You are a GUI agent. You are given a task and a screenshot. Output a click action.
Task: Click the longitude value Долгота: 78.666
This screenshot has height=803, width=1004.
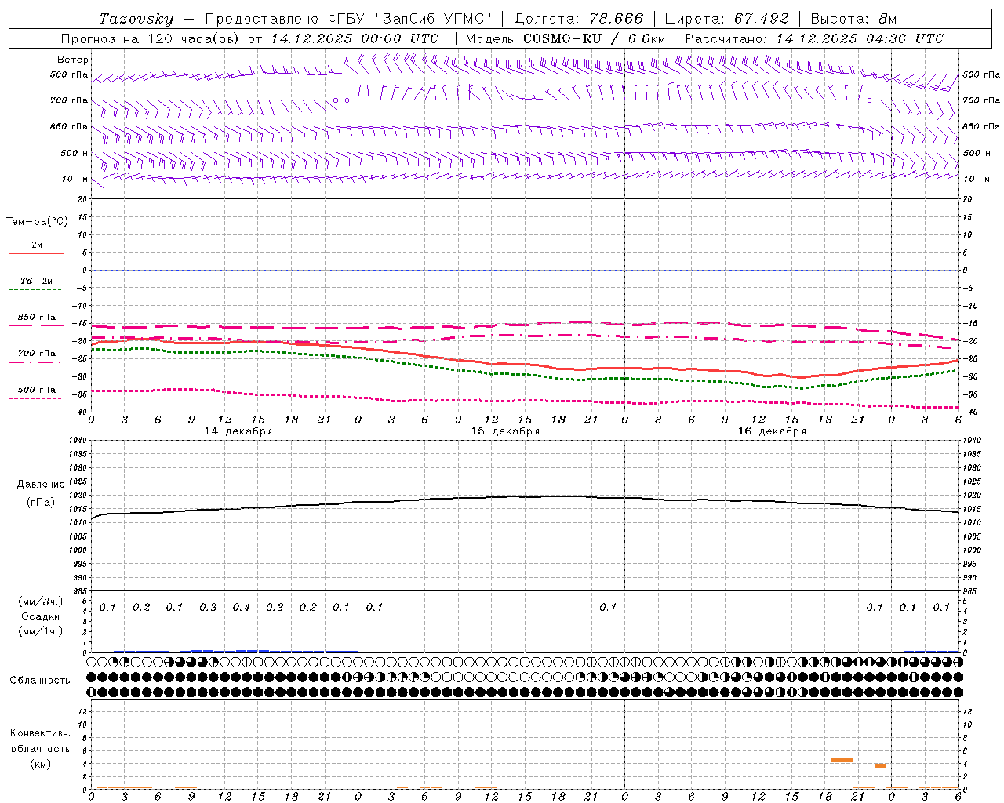578,19
